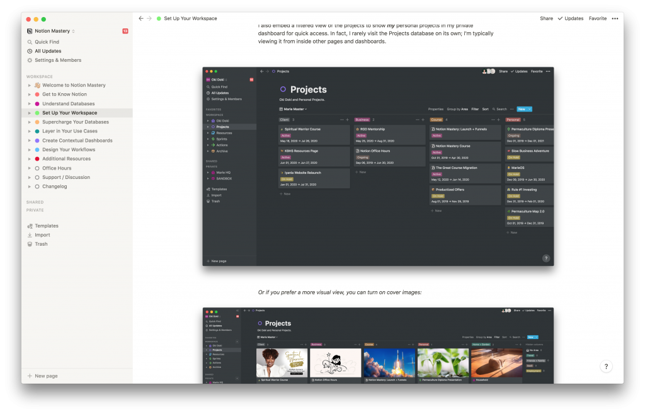Click the blue dot icon for Design Your Workflows
The height and width of the screenshot is (414, 645).
pyautogui.click(x=37, y=149)
